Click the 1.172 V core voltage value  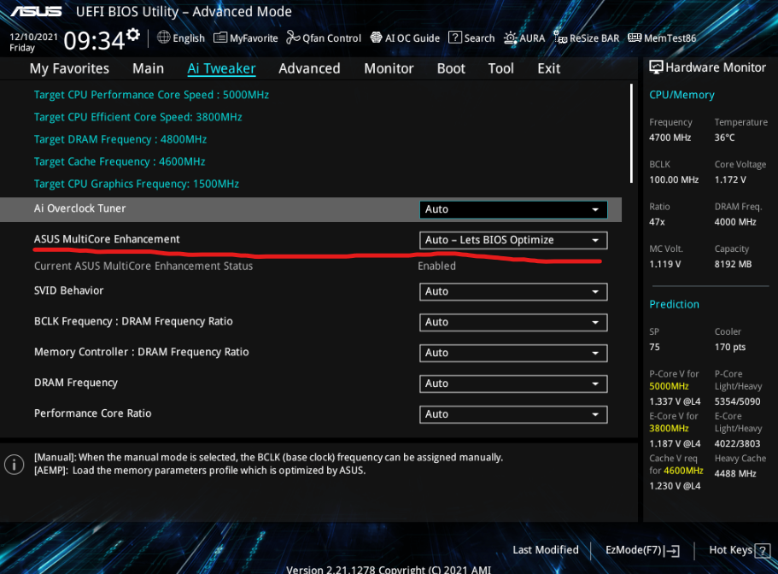(730, 179)
